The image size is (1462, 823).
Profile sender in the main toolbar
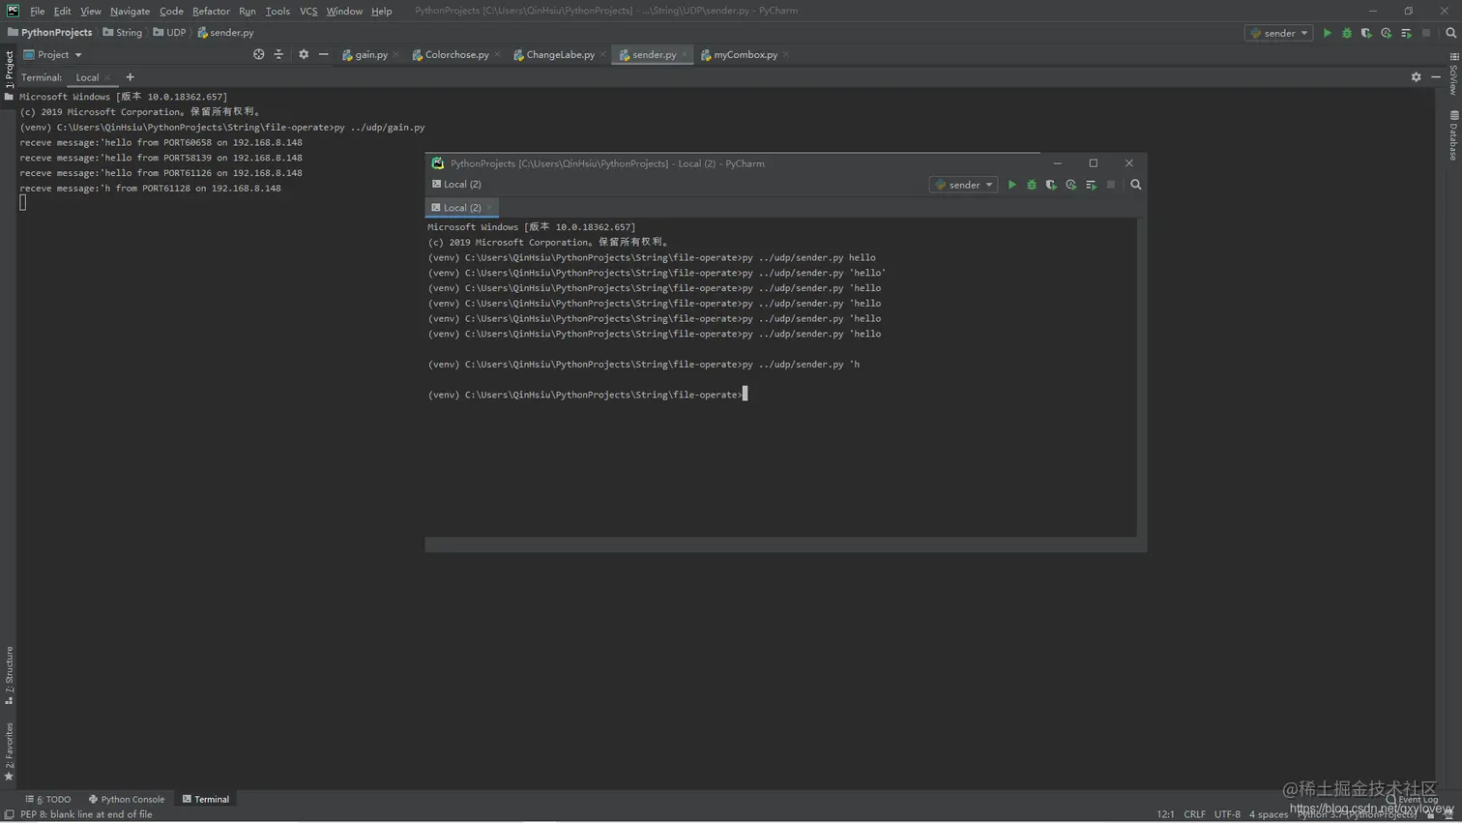(x=1387, y=33)
